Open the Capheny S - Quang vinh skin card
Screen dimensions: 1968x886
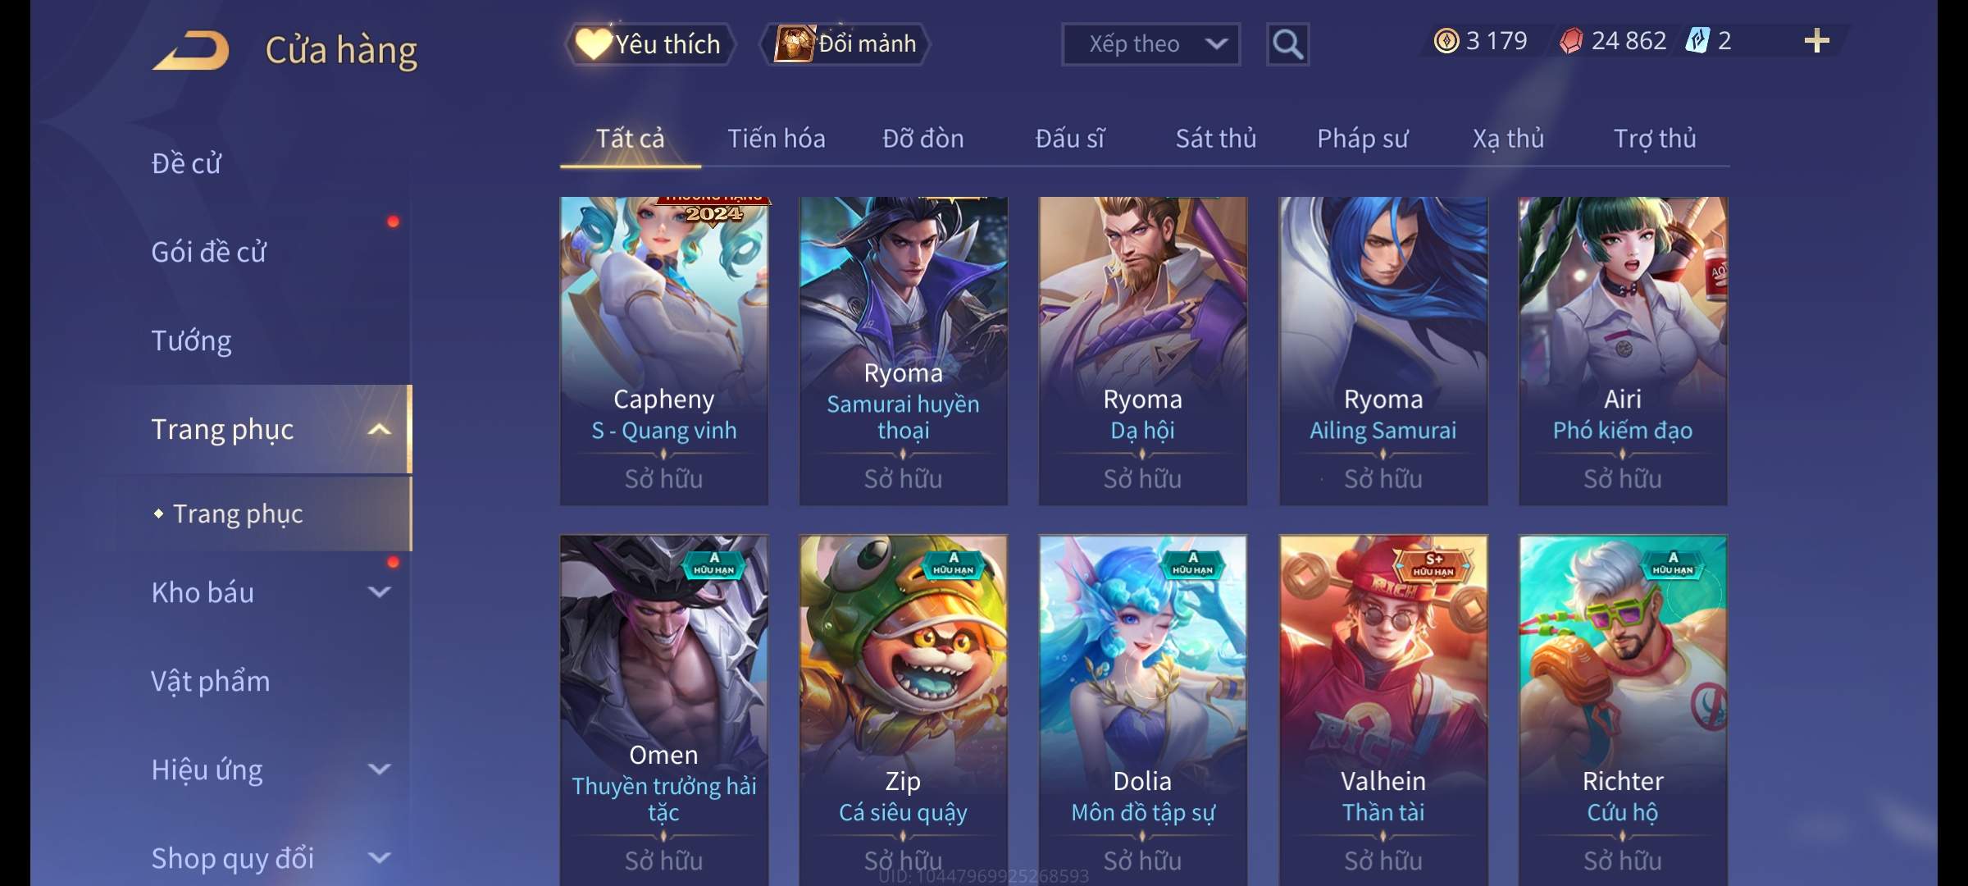tap(664, 351)
